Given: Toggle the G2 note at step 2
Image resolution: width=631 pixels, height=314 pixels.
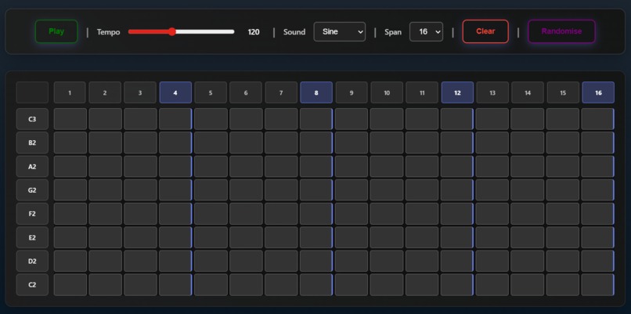Looking at the screenshot, I should tap(106, 190).
